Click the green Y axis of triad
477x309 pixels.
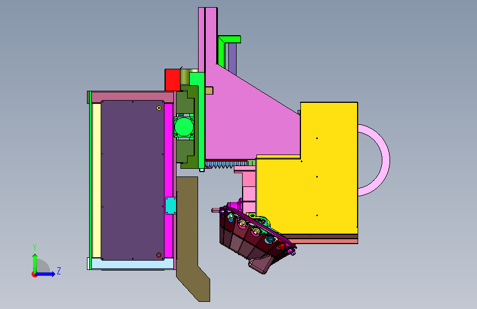(x=35, y=263)
